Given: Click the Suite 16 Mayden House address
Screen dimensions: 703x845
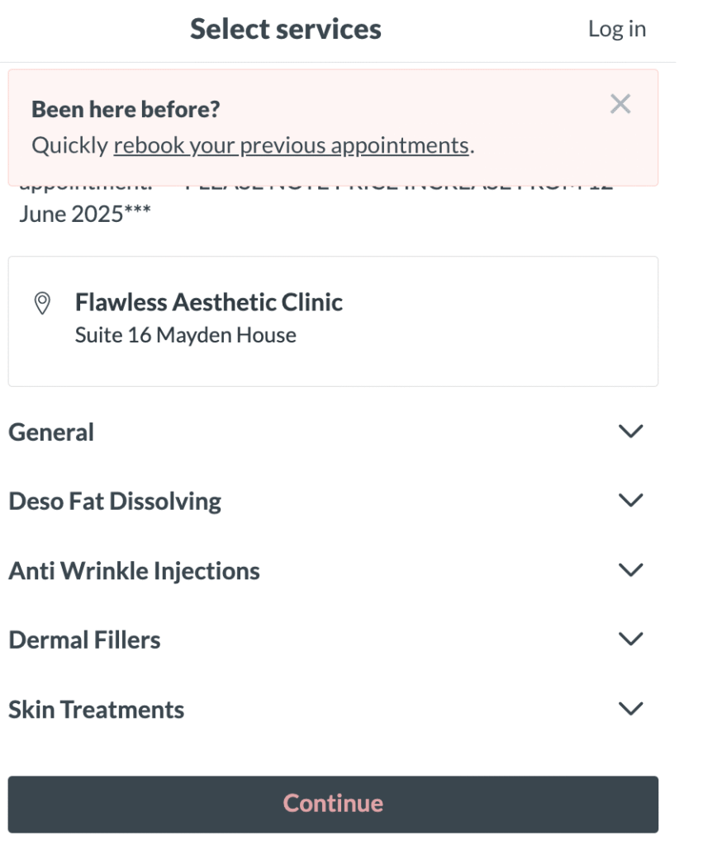Looking at the screenshot, I should coord(186,335).
